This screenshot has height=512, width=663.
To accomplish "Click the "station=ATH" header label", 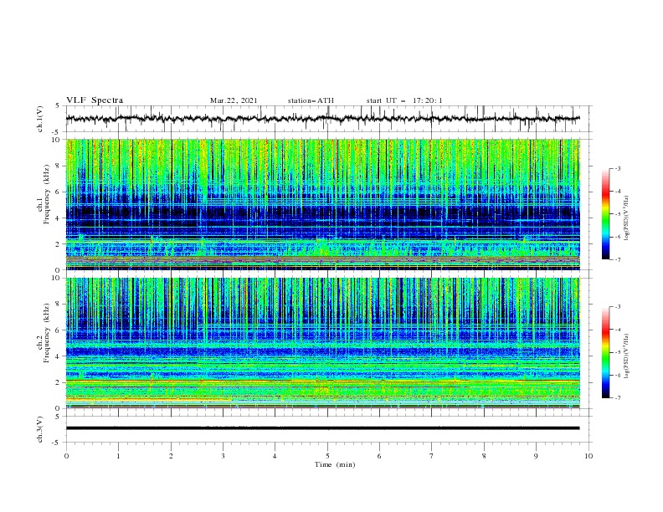I will 311,100.
